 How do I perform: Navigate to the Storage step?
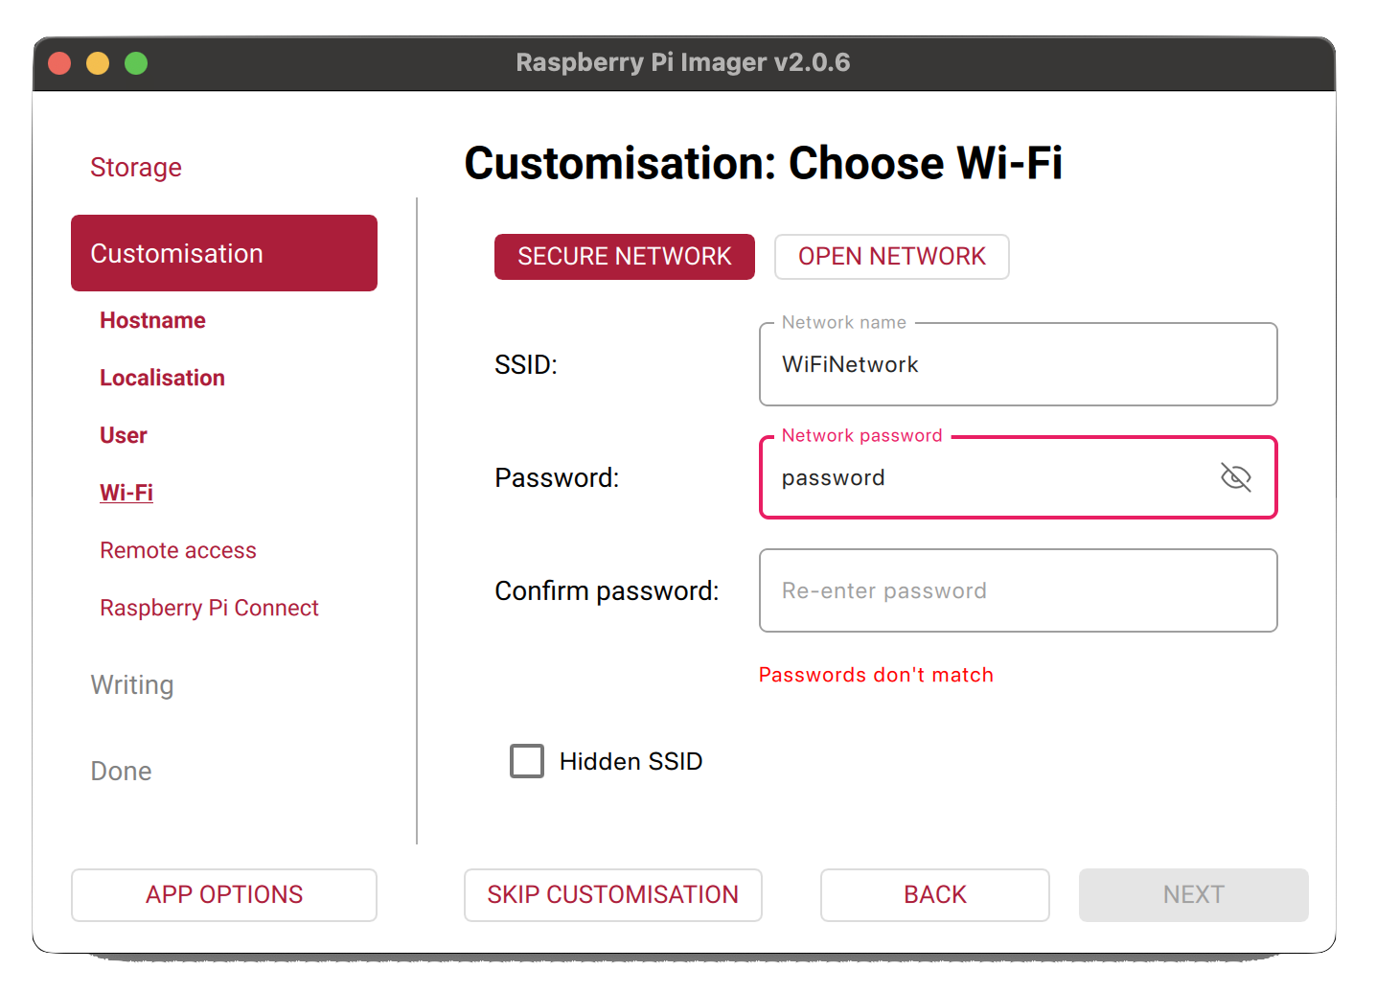[x=136, y=166]
